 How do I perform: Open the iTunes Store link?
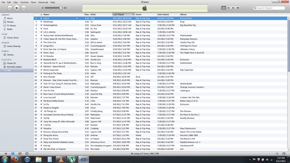pyautogui.click(x=12, y=38)
